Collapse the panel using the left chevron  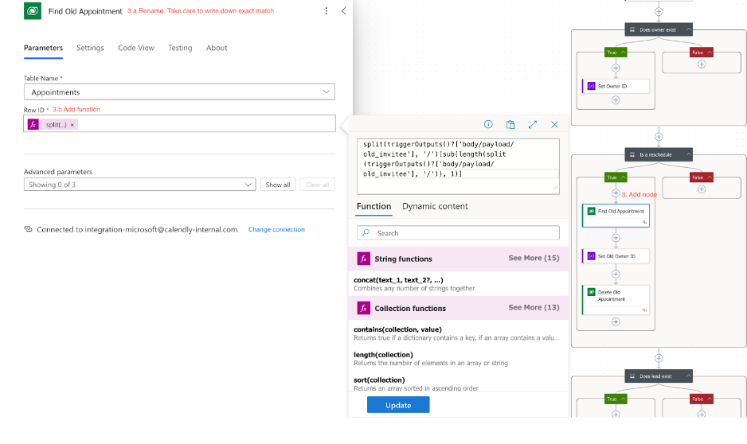(343, 11)
